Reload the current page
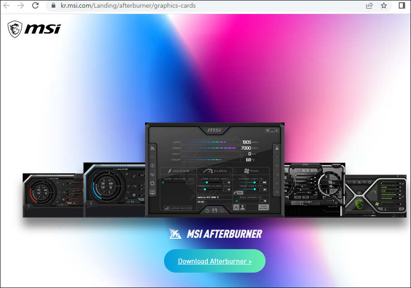 point(35,5)
